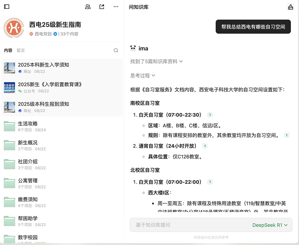Screen dimensions: 299x245
Task: Toggle the sidebar panel icon
Action: pos(7,7)
